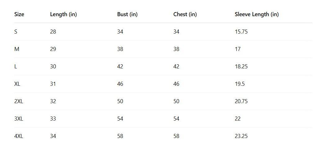Select the chest value for size 2XL
The image size is (316, 156).
coord(176,101)
